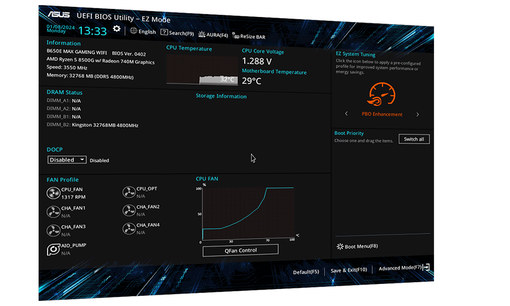
Task: Click the date 01/08/2024 Monday
Action: point(61,28)
